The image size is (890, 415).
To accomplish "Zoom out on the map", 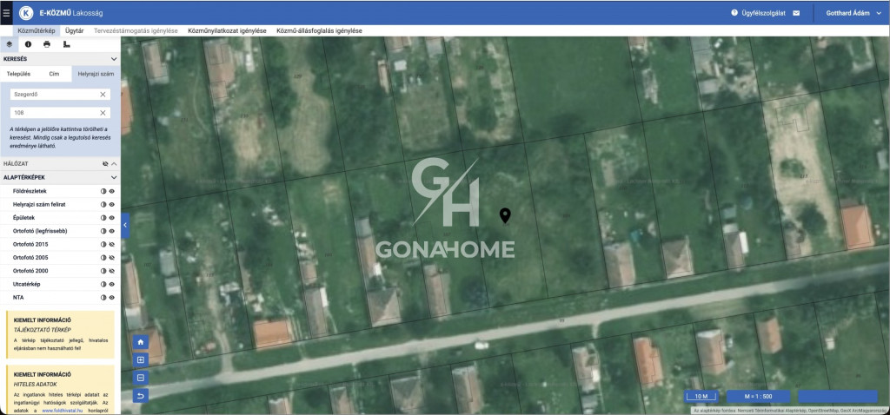I will pyautogui.click(x=141, y=378).
